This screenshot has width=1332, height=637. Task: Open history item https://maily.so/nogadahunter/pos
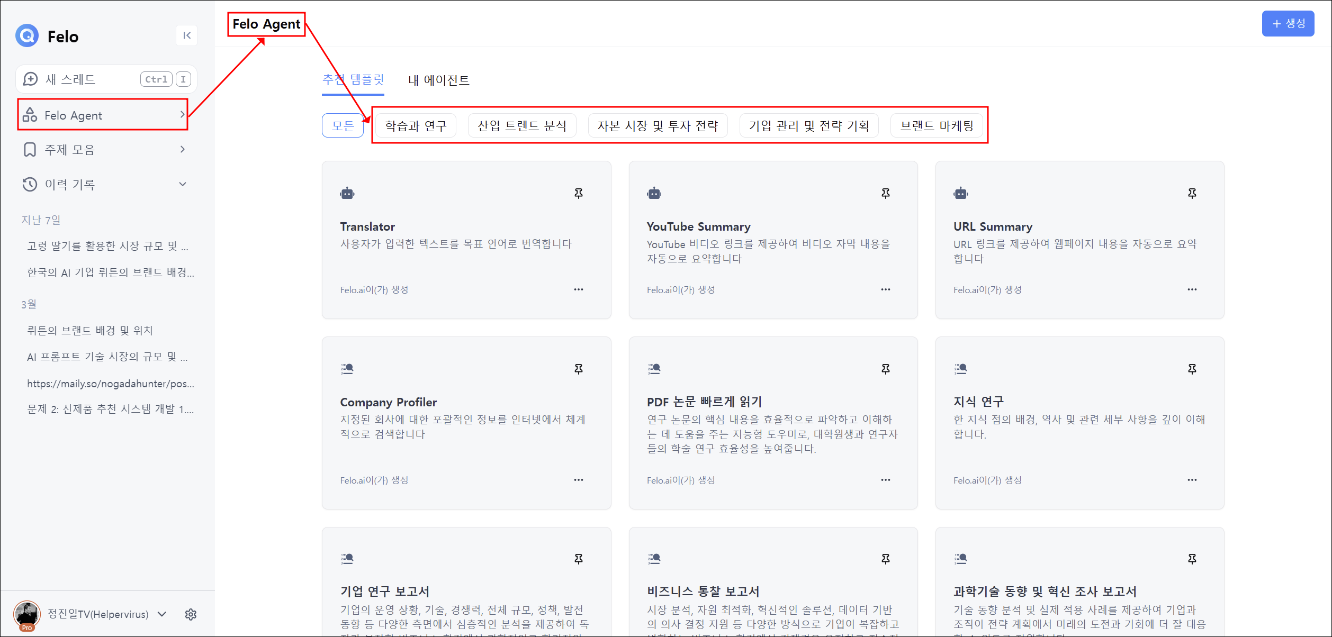111,384
